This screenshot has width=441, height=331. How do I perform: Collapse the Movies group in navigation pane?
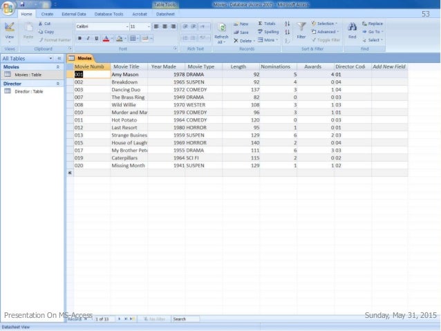[x=57, y=67]
